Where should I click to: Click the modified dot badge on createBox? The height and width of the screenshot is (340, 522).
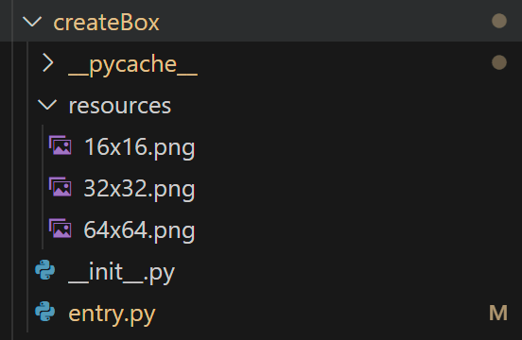[x=499, y=21]
